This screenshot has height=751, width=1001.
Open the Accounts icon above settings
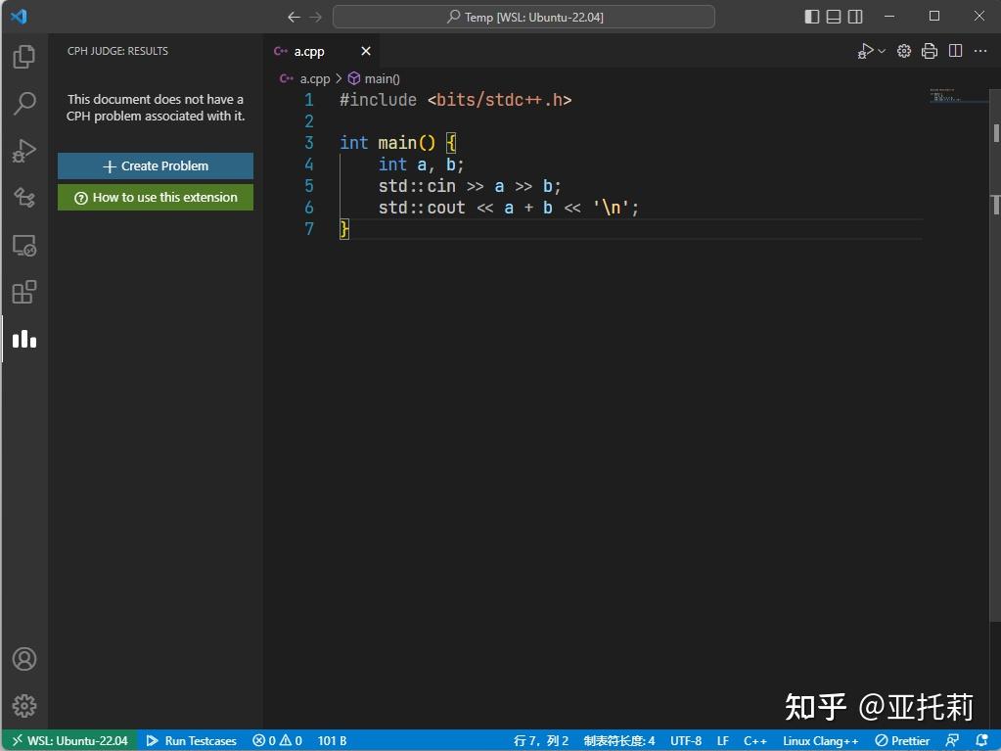(x=23, y=658)
